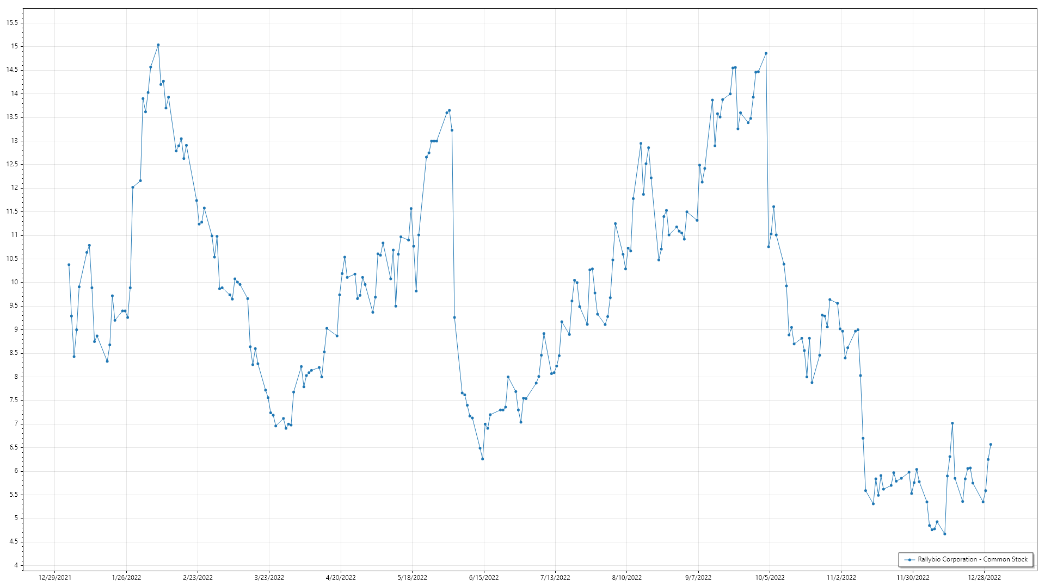Click the 6/15/2022 x-axis date label
This screenshot has height=587, width=1045.
(484, 577)
